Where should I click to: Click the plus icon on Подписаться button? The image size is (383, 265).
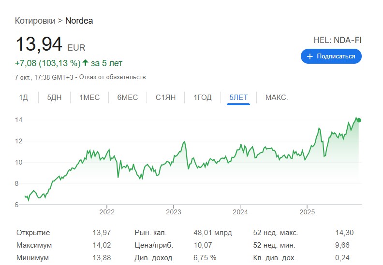tap(310, 56)
